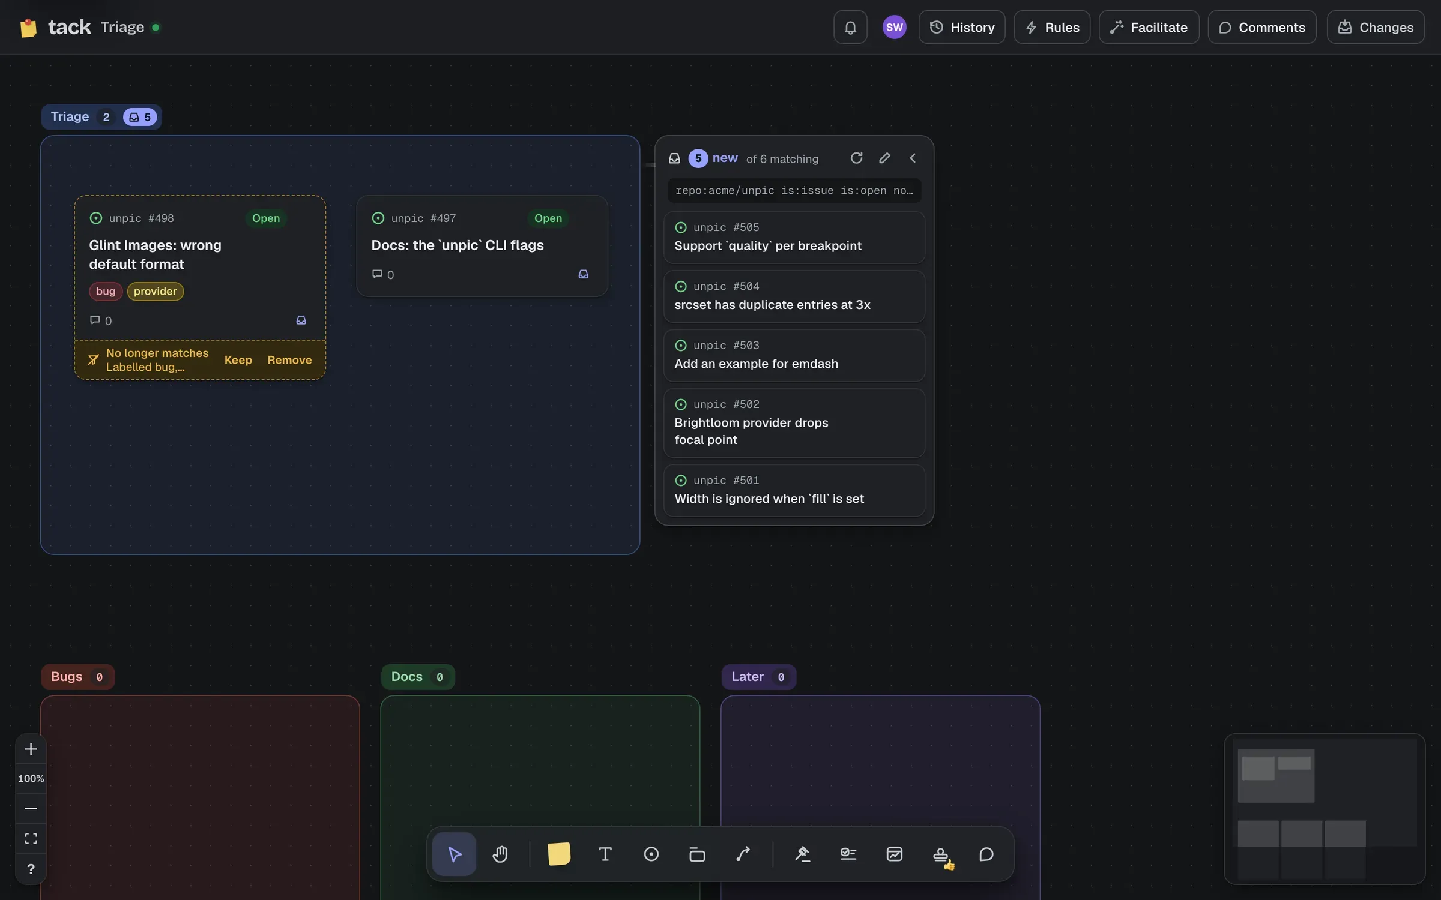1441x900 pixels.
Task: Click the minimap overview thumbnail
Action: point(1325,808)
